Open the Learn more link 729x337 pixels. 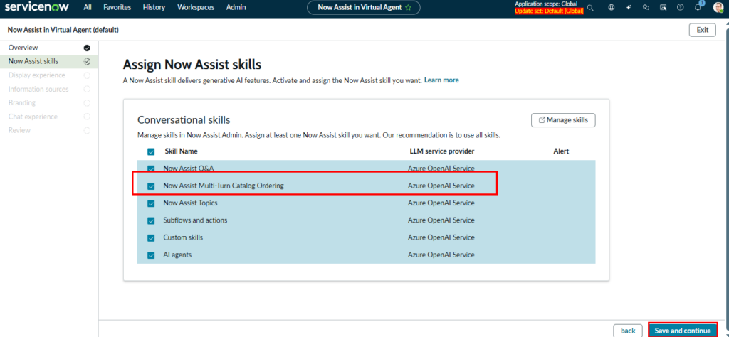(x=441, y=80)
